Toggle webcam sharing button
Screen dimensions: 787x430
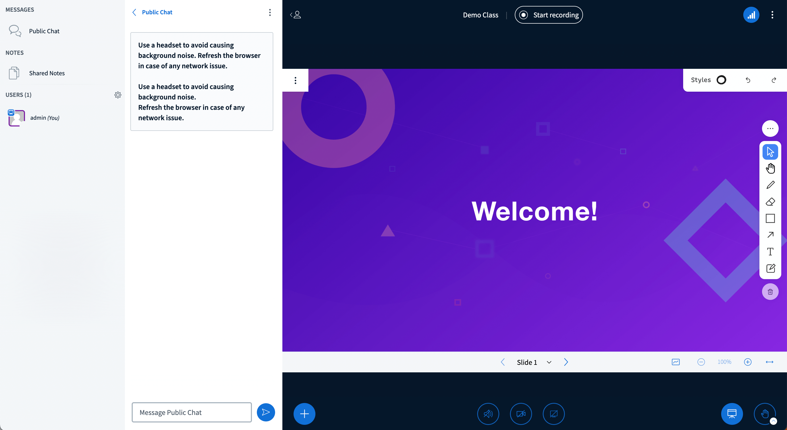(x=521, y=414)
